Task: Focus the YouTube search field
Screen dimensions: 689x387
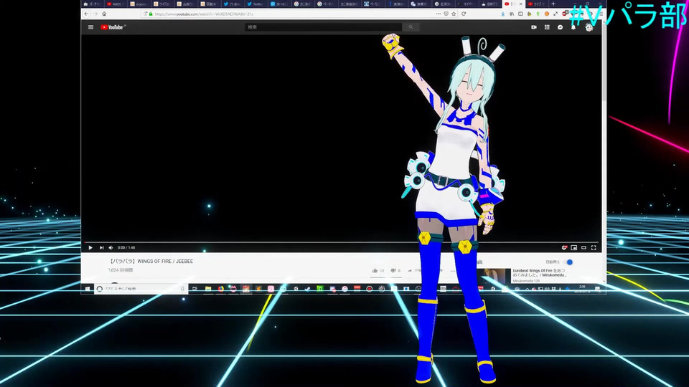Action: pyautogui.click(x=324, y=27)
